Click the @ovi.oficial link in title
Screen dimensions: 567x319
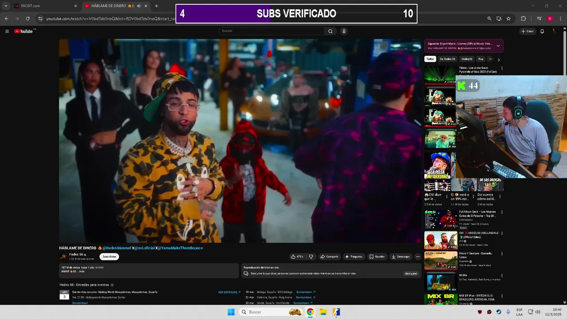pos(144,248)
